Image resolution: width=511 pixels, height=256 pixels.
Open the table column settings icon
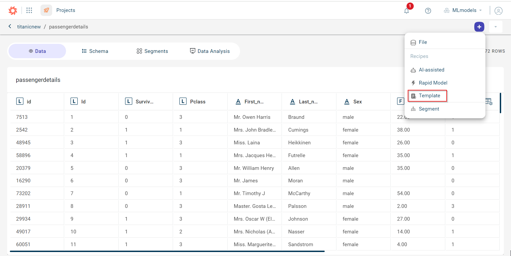point(489,102)
